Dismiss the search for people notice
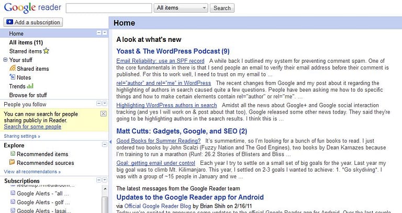This screenshot has height=213, width=402. [103, 114]
